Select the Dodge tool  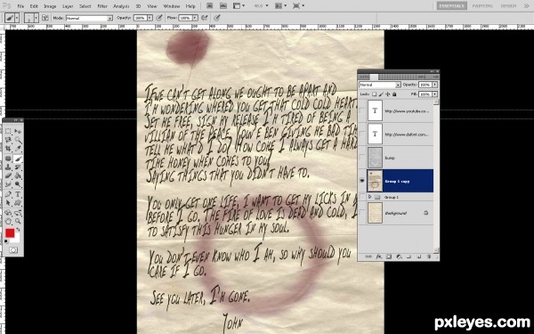(x=18, y=183)
